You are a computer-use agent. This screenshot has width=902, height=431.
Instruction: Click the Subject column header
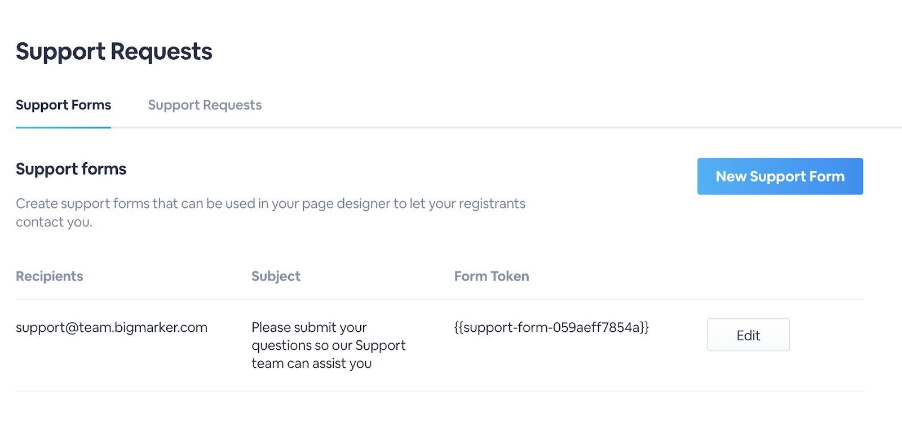[x=276, y=277]
